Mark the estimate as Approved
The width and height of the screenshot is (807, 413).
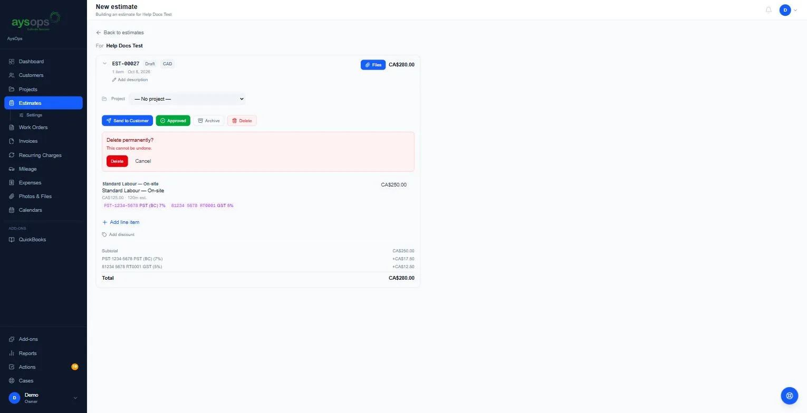(173, 121)
